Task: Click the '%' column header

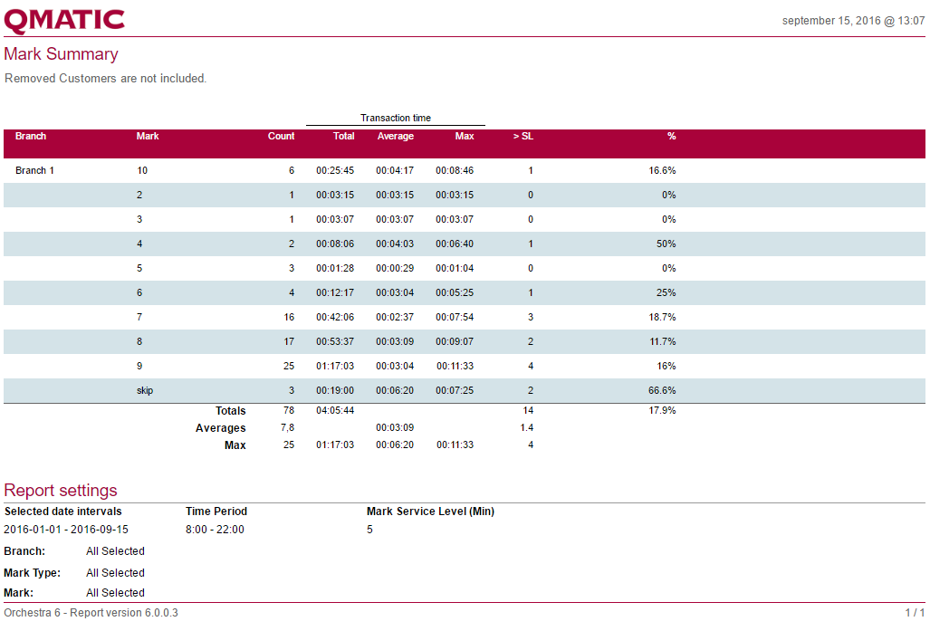Action: click(671, 137)
